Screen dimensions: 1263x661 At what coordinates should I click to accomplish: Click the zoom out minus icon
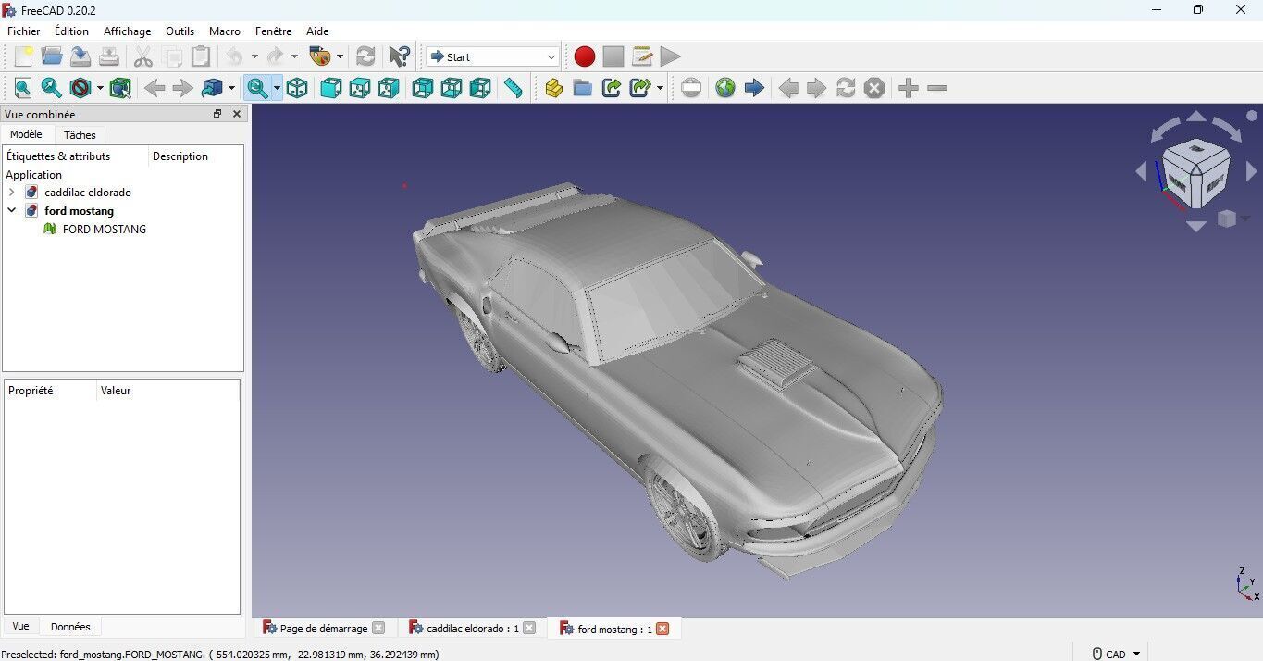point(937,88)
